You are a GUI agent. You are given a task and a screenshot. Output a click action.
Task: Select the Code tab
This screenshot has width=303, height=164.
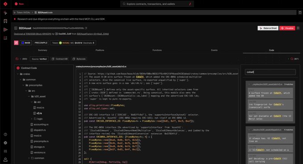pos(271,50)
